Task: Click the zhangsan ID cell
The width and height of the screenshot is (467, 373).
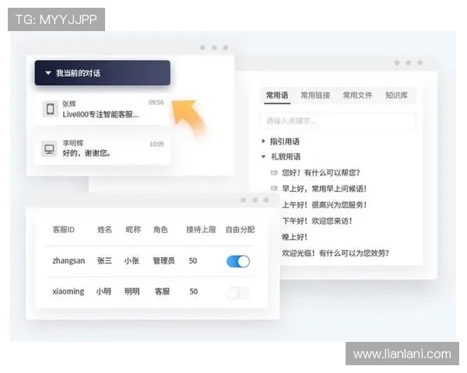Action: (x=68, y=261)
